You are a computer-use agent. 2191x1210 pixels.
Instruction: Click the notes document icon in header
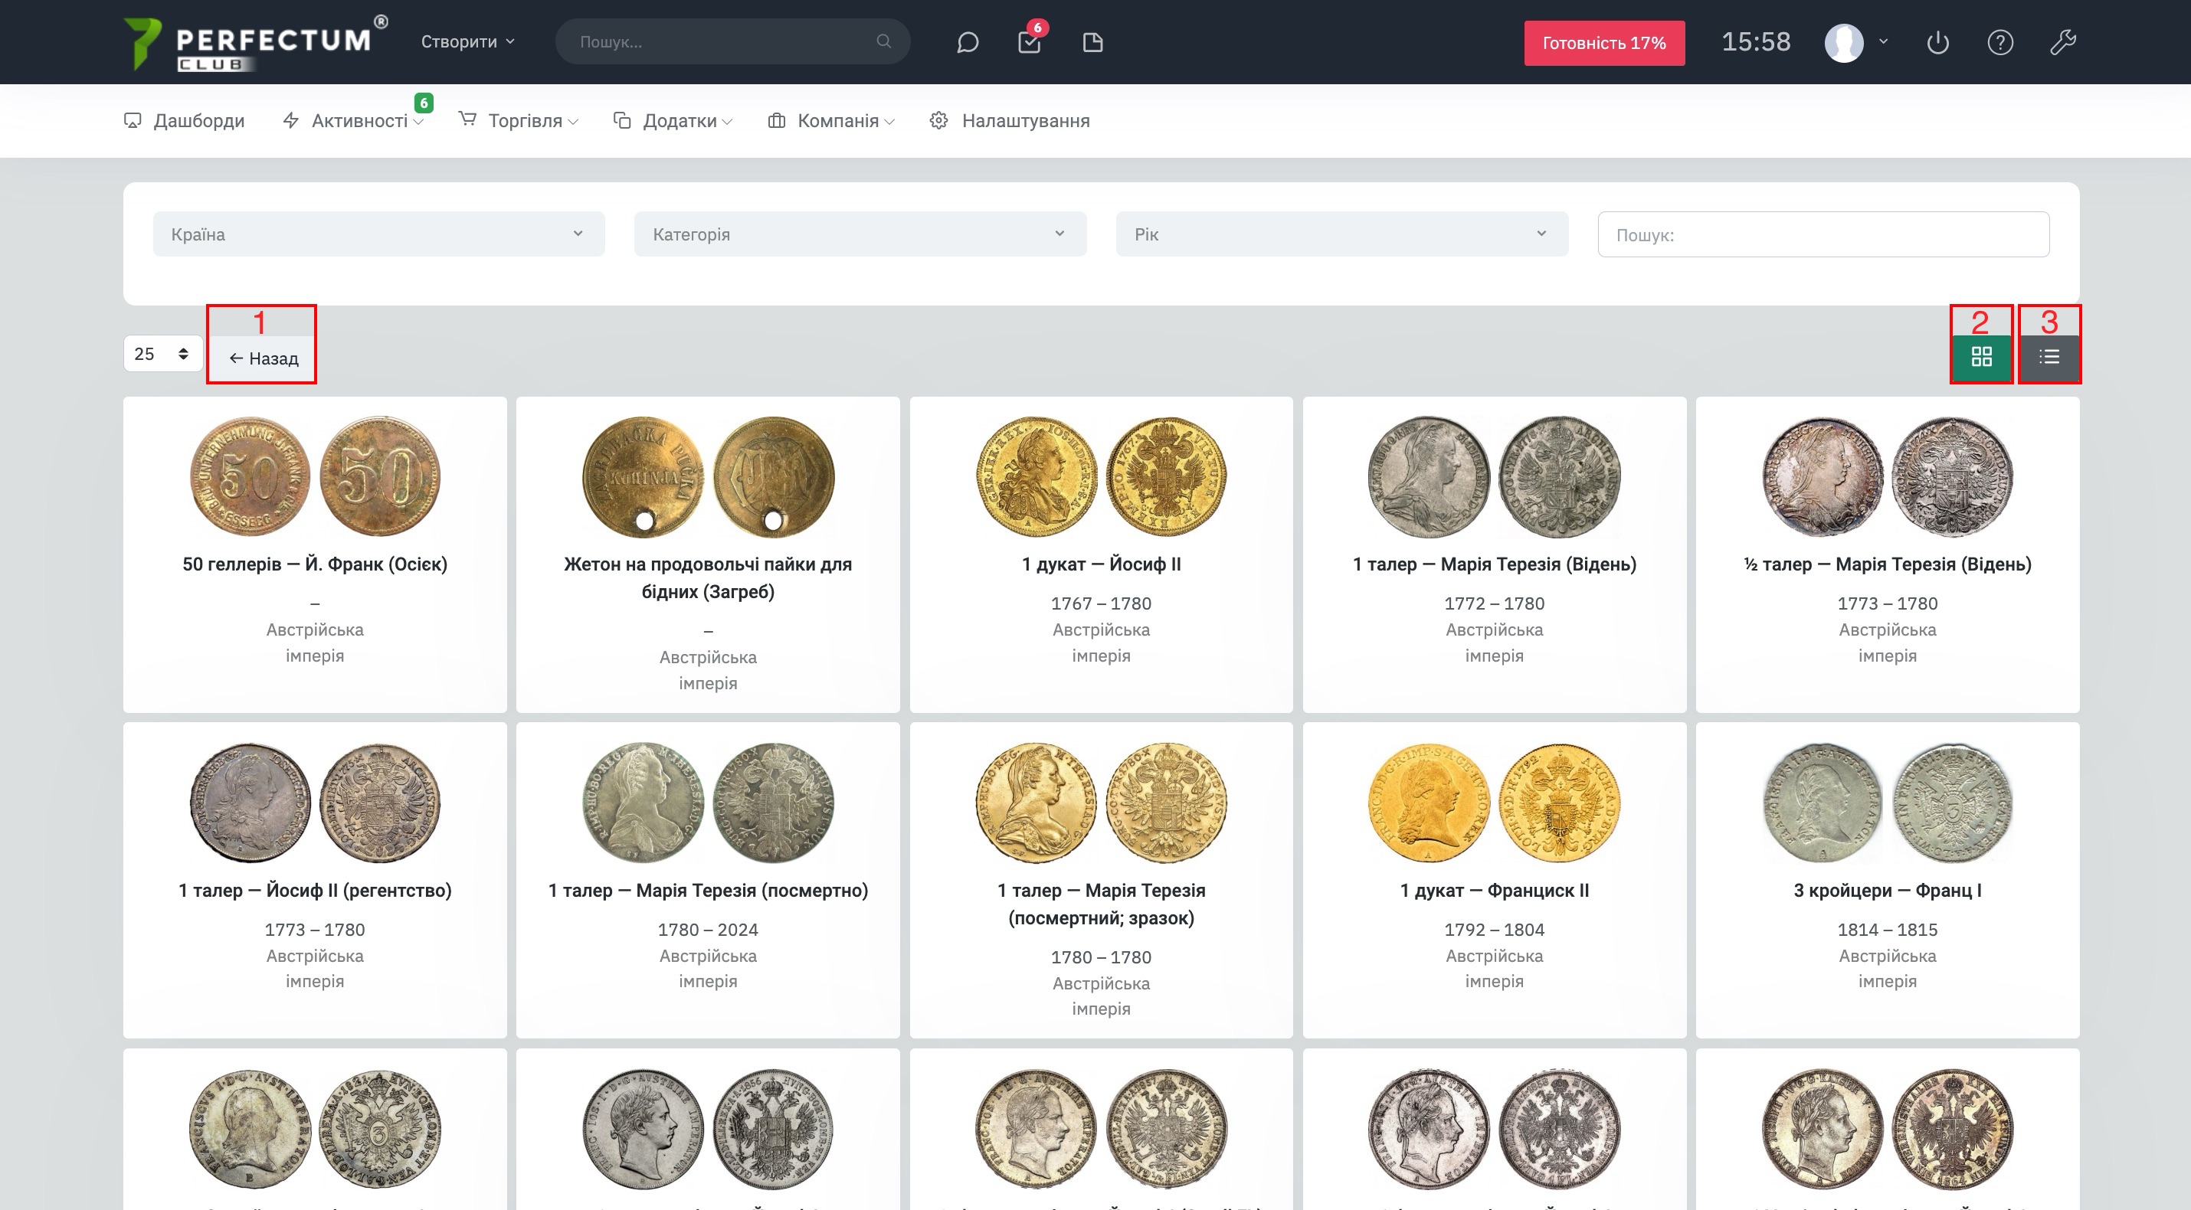pos(1093,43)
